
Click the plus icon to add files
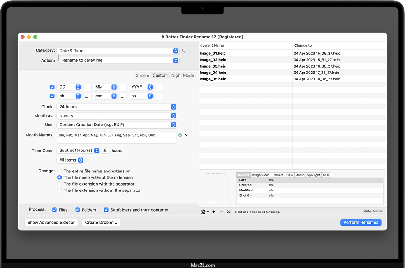click(214, 212)
